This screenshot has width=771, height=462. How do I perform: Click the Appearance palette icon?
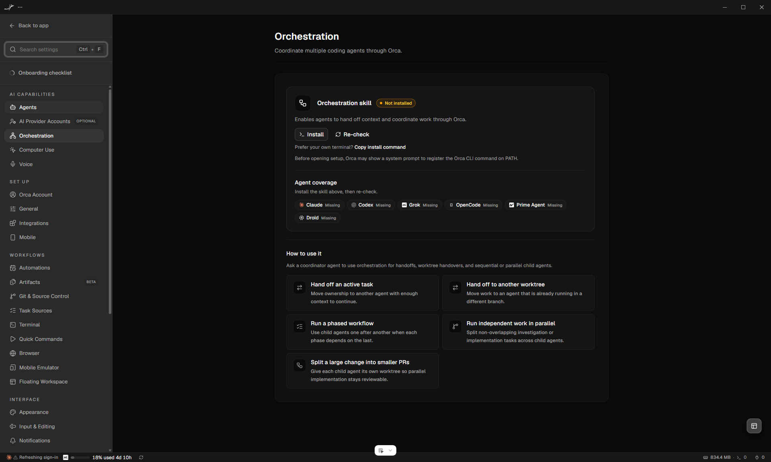[x=13, y=412]
